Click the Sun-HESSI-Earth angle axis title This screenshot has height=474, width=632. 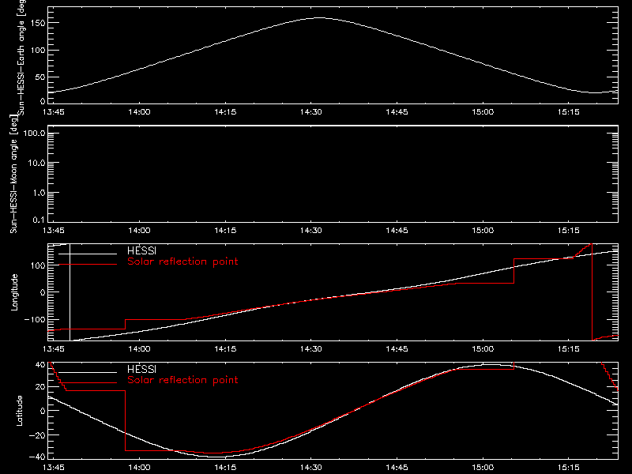coord(21,58)
